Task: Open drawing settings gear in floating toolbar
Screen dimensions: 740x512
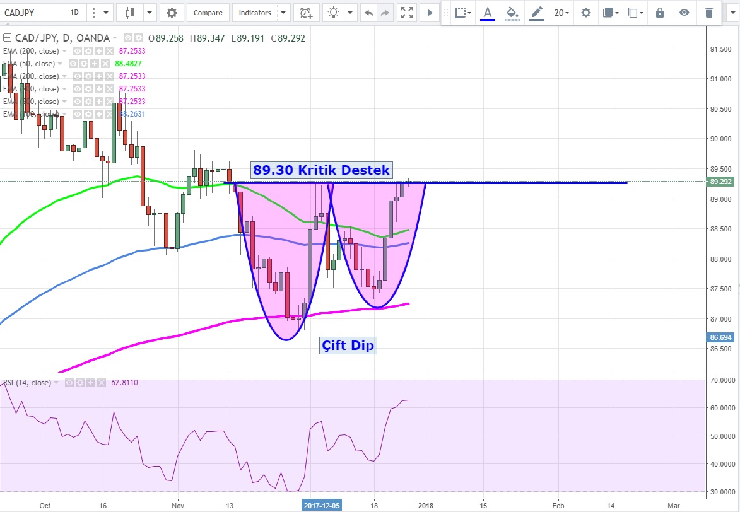Action: 586,13
